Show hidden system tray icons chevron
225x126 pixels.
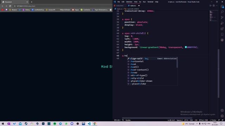point(197,124)
